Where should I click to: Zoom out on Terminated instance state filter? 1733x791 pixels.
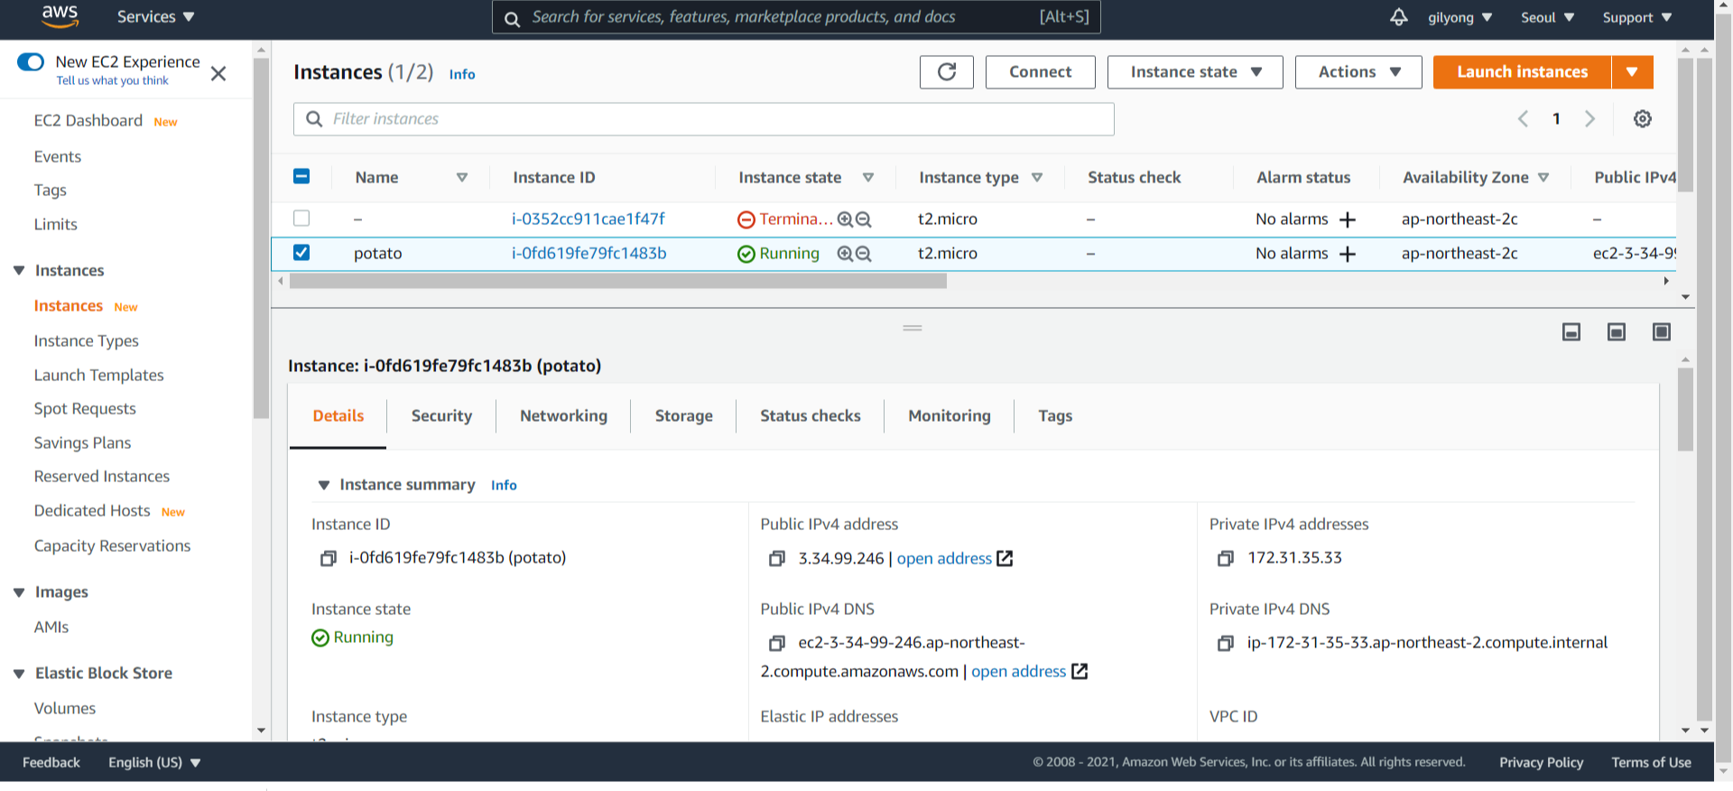(864, 219)
